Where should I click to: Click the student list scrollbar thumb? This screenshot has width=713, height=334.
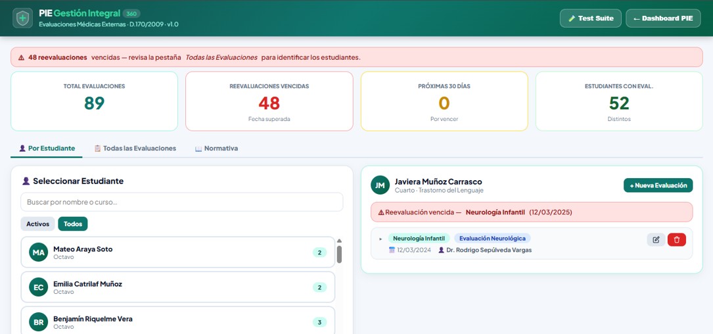(339, 254)
